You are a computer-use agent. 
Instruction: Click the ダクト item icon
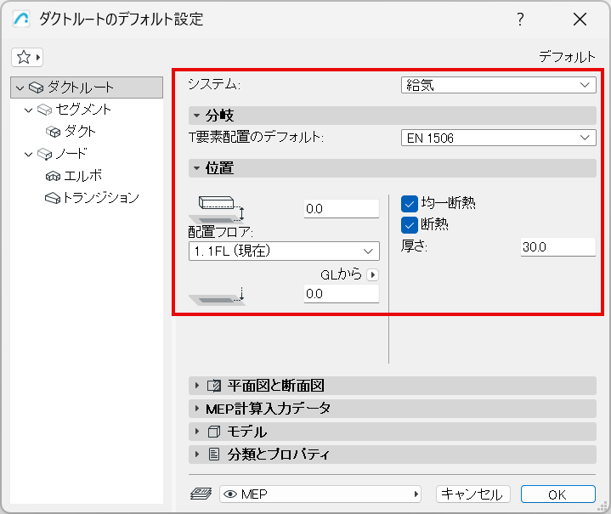pyautogui.click(x=54, y=132)
